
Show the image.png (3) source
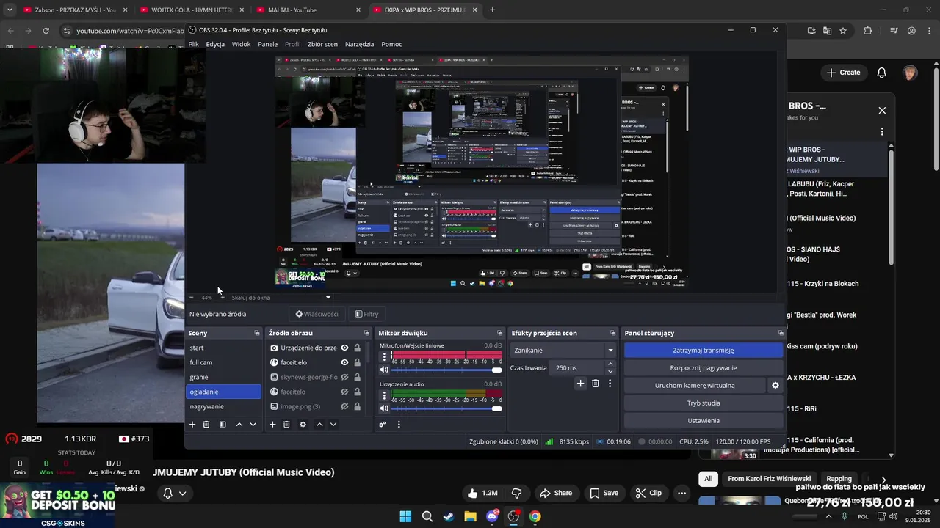[344, 406]
